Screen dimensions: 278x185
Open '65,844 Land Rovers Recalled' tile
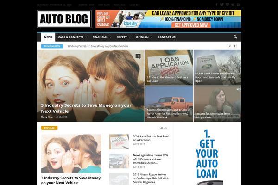tap(217, 68)
